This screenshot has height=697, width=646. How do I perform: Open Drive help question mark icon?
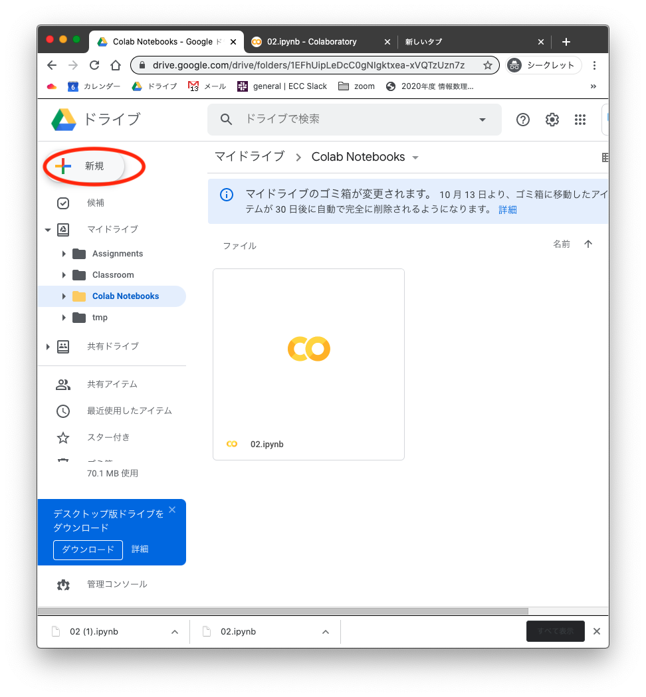coord(523,120)
